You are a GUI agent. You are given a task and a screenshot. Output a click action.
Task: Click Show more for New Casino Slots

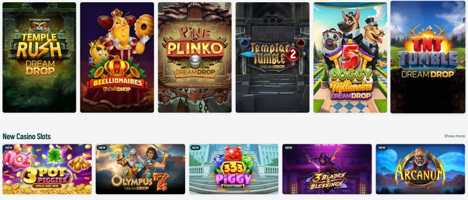tap(454, 136)
